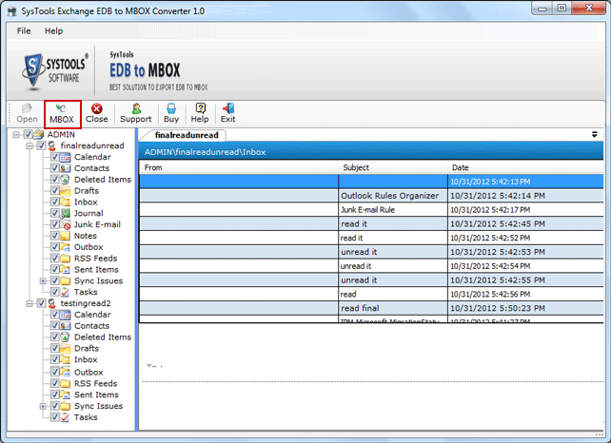611x443 pixels.
Task: Uncheck the finalreadunread mailbox checkbox
Action: point(41,145)
